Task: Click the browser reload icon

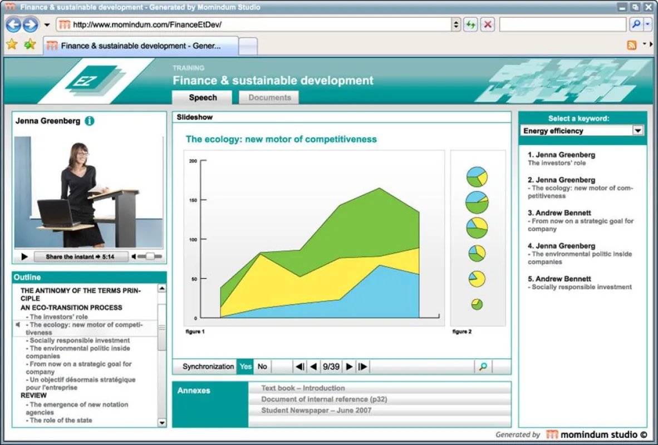Action: [470, 24]
